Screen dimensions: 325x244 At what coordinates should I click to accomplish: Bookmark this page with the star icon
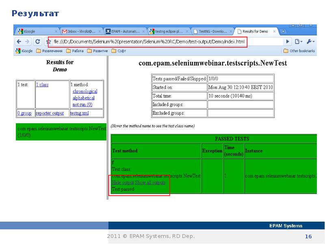[x=47, y=41]
